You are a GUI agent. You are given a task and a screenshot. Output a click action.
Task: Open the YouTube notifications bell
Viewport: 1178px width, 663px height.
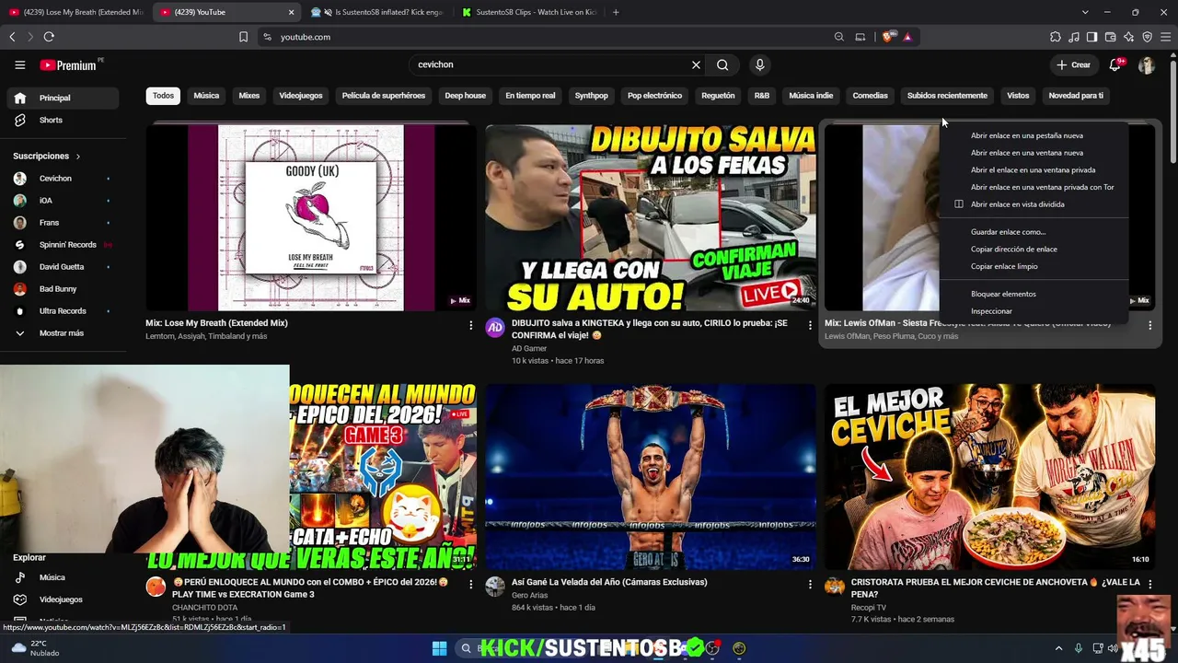(1115, 64)
